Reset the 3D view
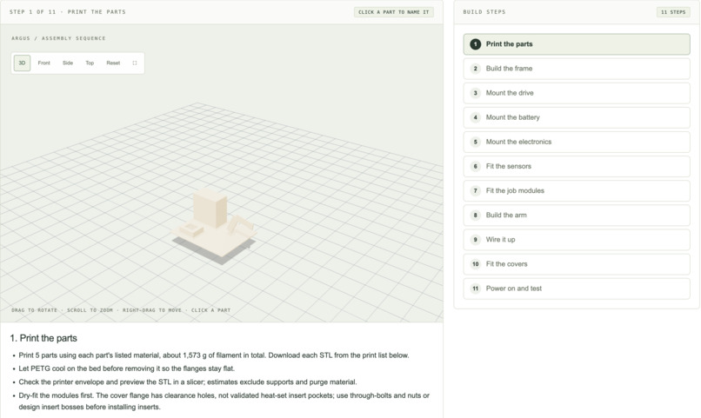Viewport: 701px width, 418px height. (x=113, y=63)
